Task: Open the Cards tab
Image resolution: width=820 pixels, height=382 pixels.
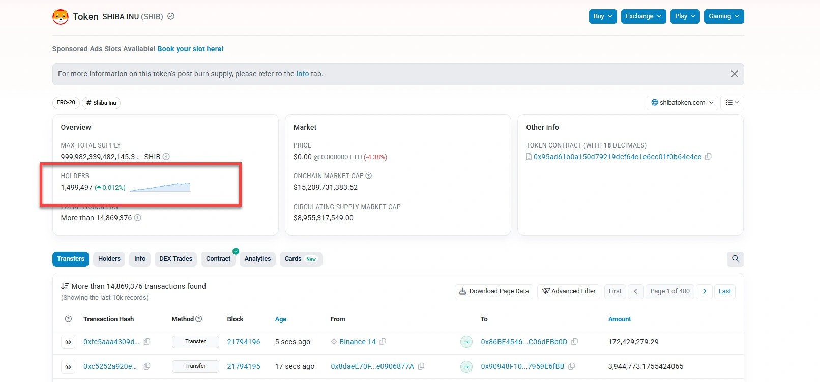Action: (301, 259)
